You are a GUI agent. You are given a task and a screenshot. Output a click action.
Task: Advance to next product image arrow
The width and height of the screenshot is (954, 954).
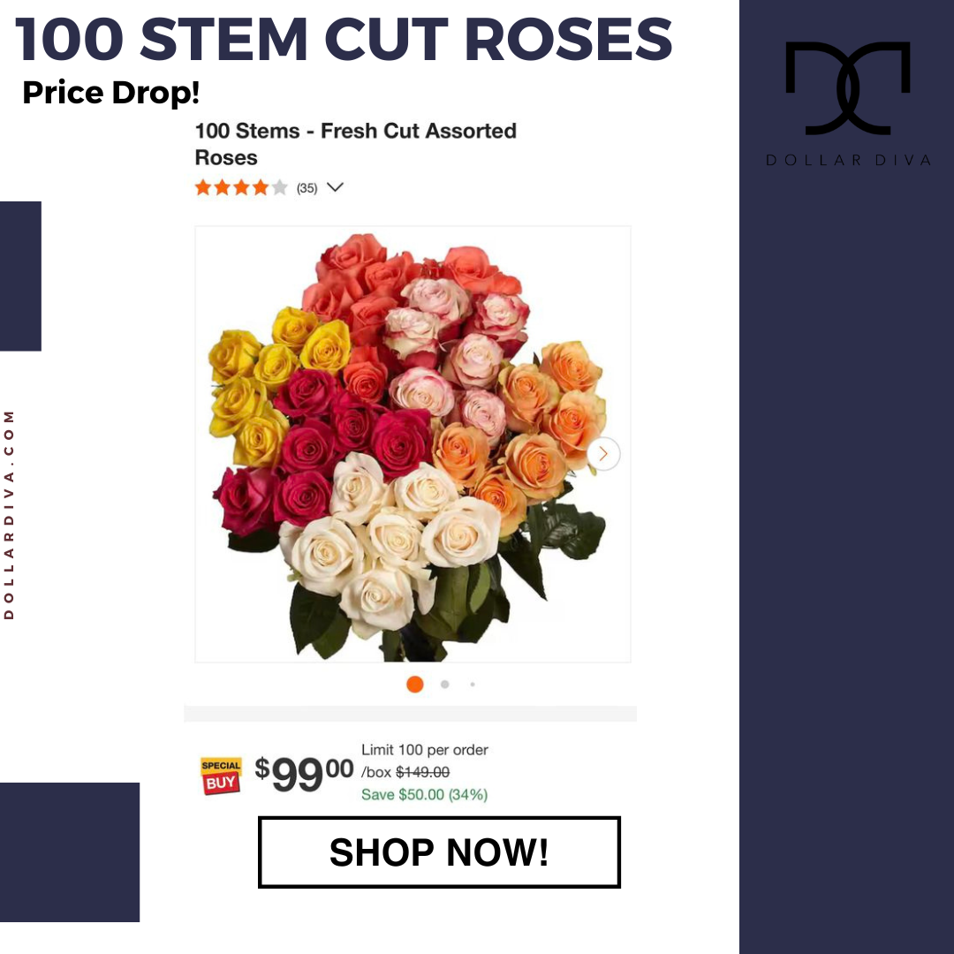click(603, 453)
